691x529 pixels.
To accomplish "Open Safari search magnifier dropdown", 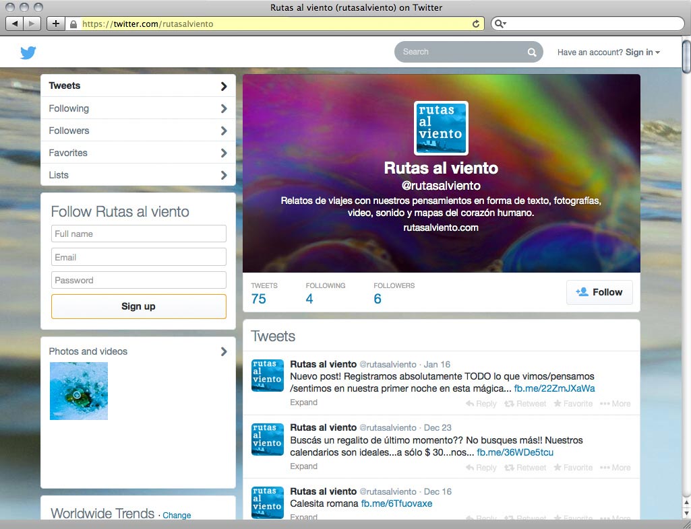I will pos(500,24).
